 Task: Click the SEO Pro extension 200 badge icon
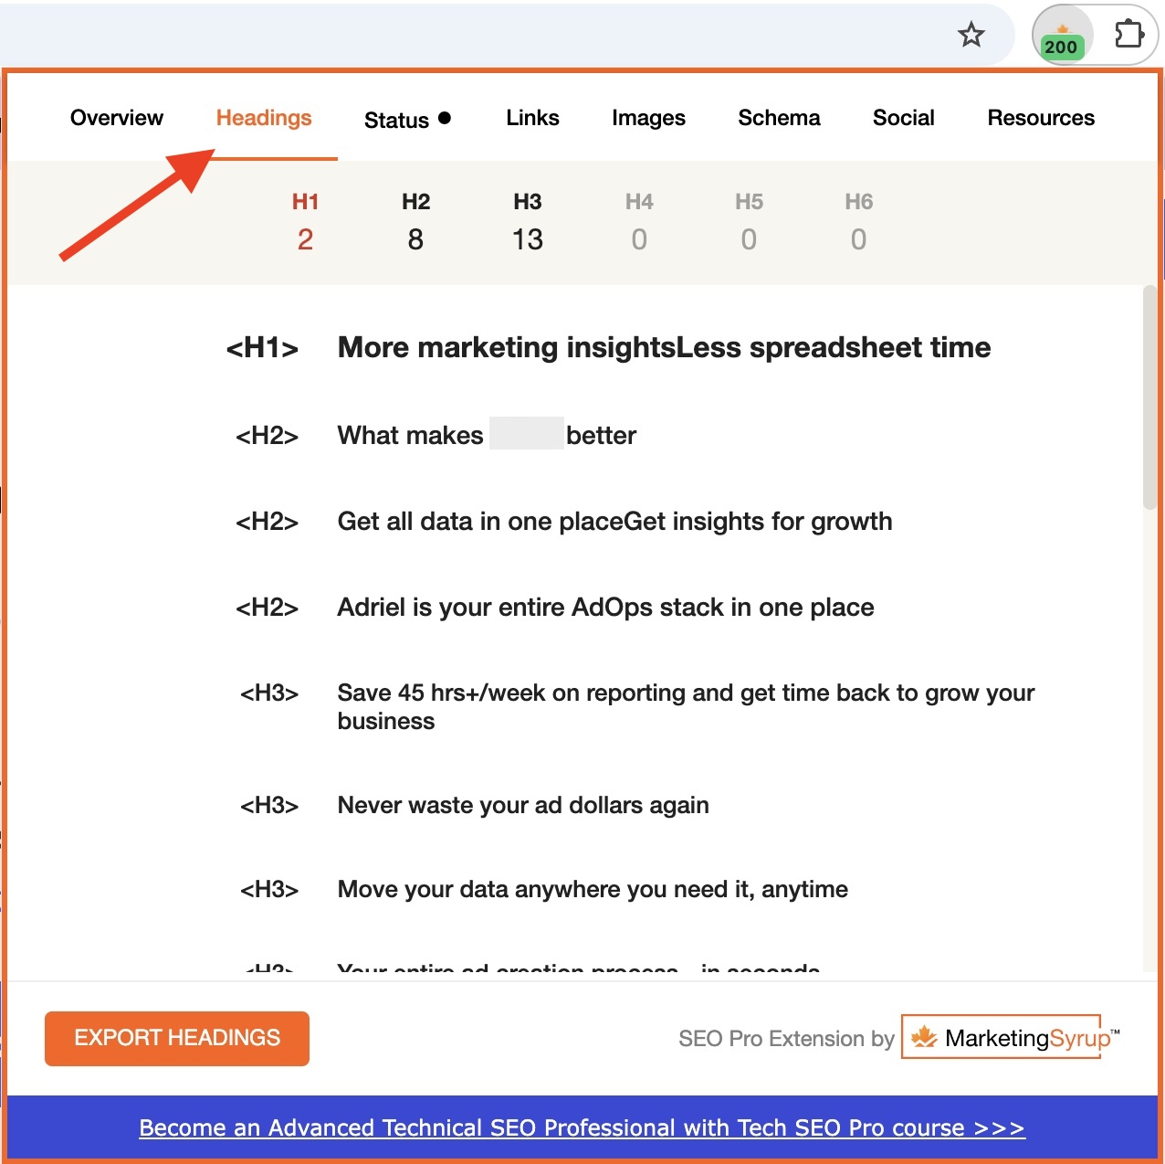[x=1061, y=37]
